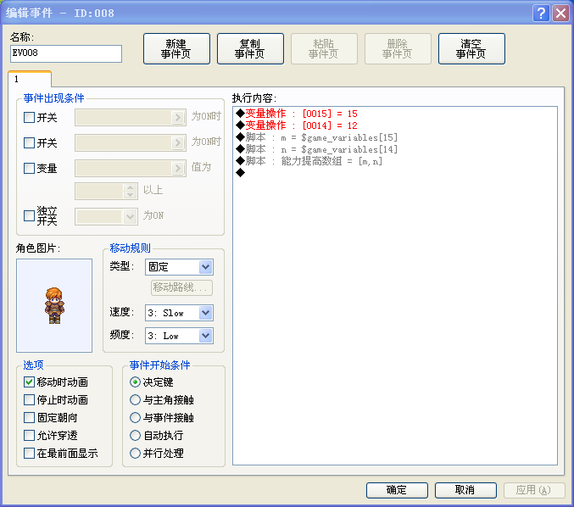Open first switch selector arrow
Viewport: 574px width, 507px height.
[177, 118]
